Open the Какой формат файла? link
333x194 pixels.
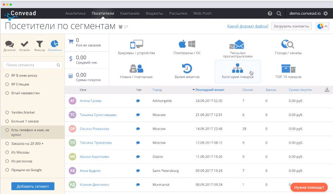pos(248,26)
